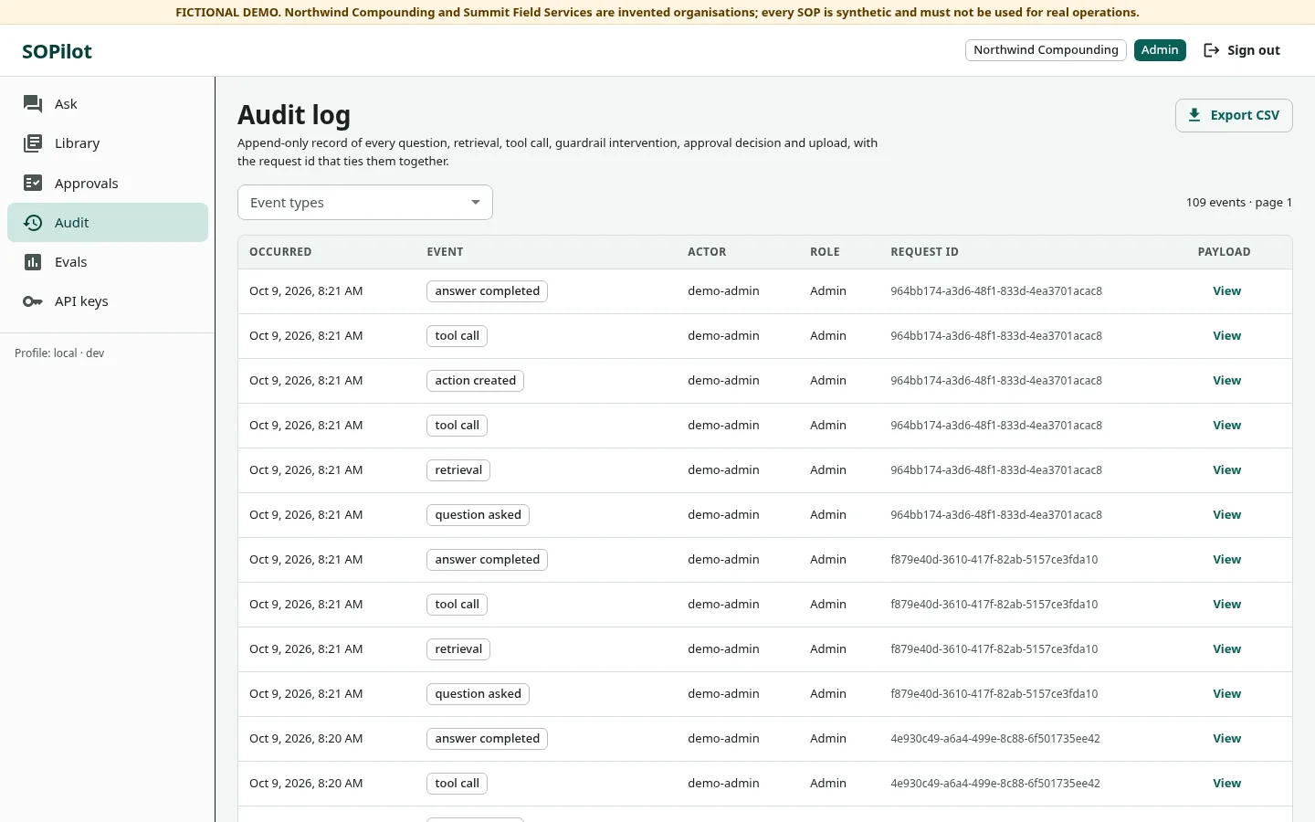Open the Approvals sidebar label
This screenshot has height=822, width=1315.
click(x=87, y=184)
